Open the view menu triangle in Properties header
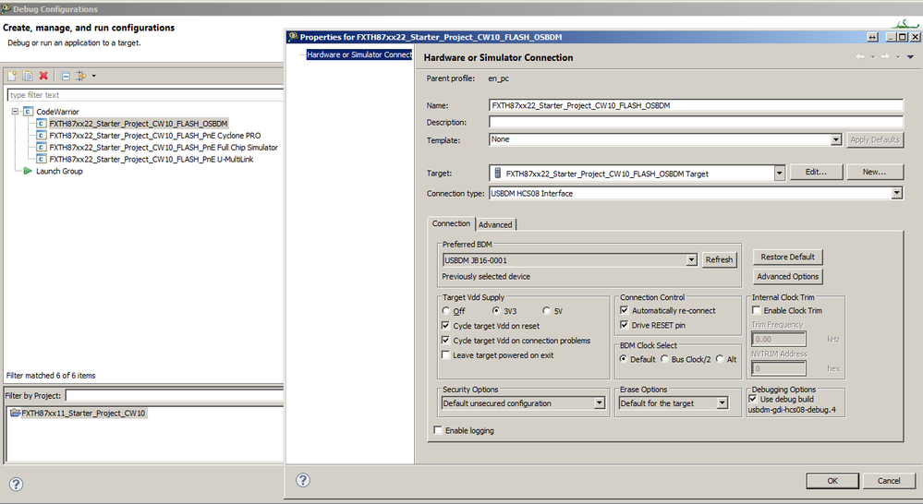The image size is (923, 504). [x=910, y=57]
